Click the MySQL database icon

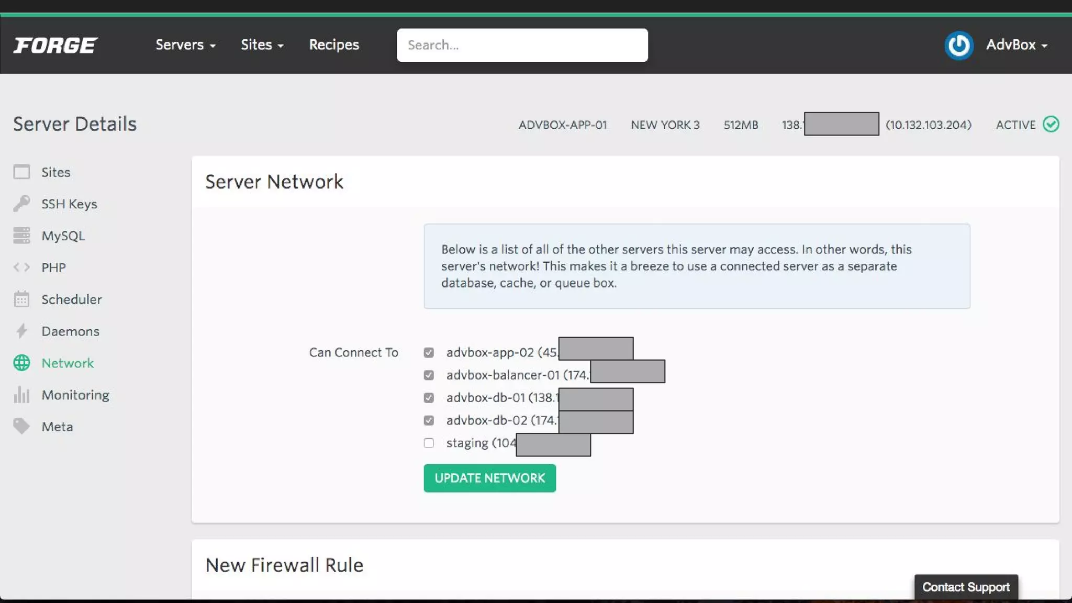pos(21,236)
